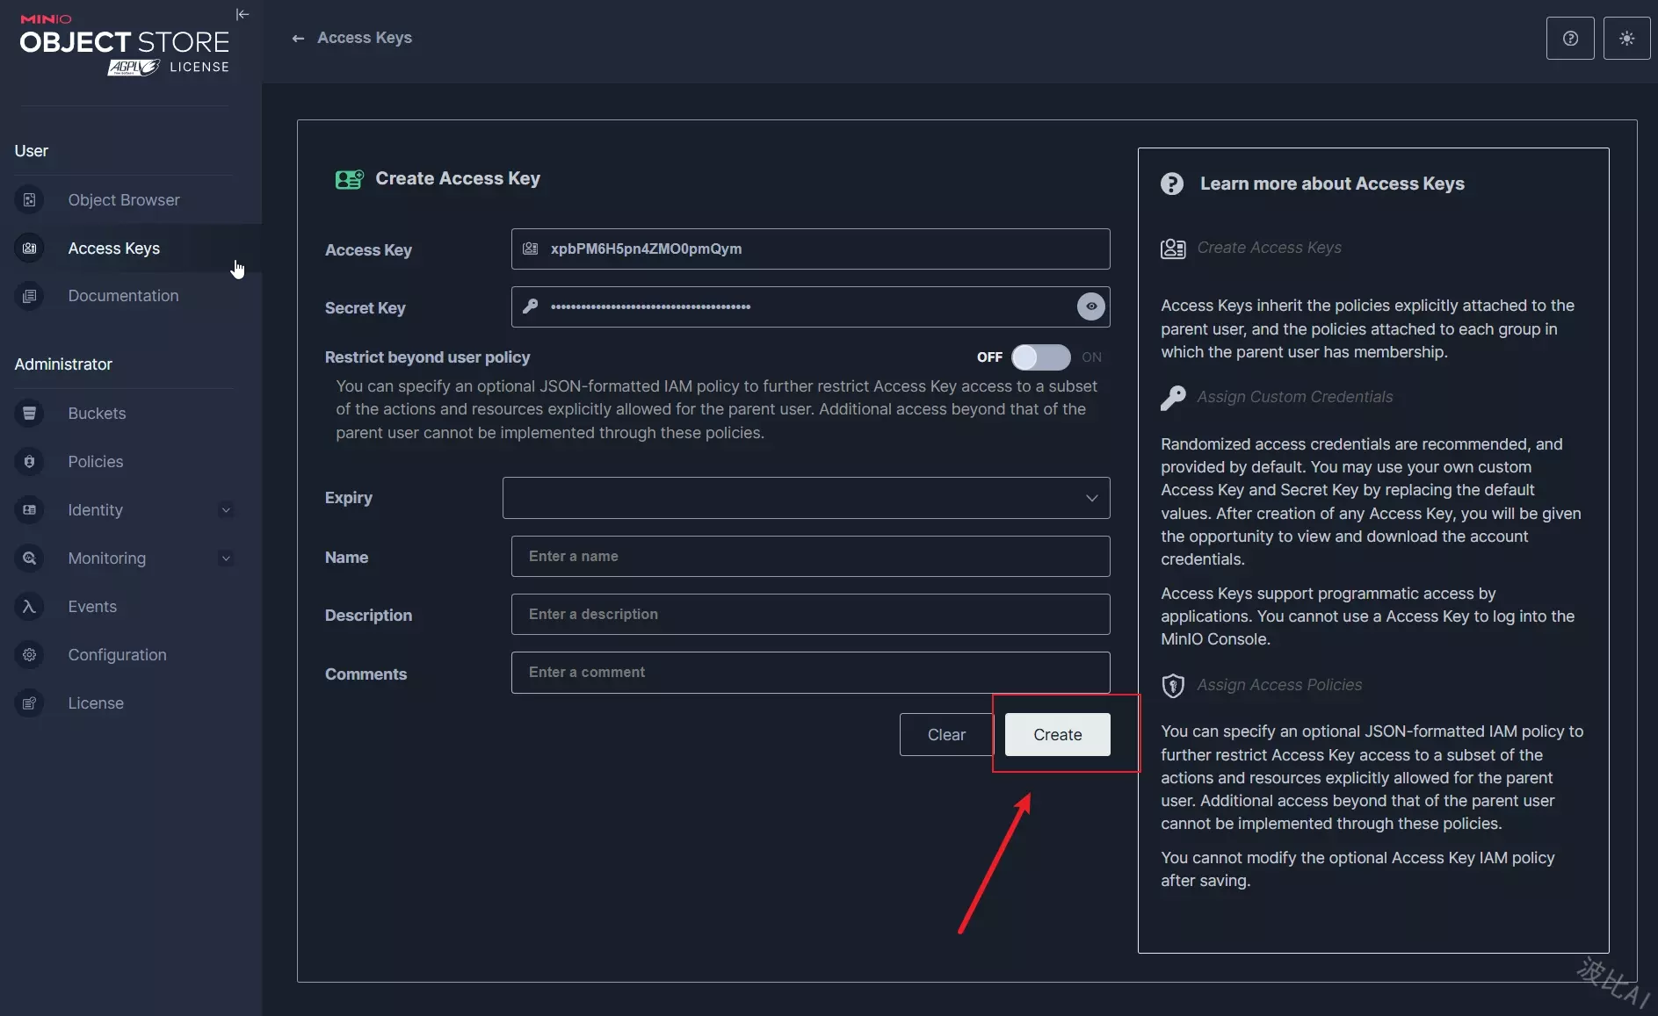Screen dimensions: 1658x1016
Task: Click the Assign Custom Credentials heading
Action: (x=1294, y=397)
